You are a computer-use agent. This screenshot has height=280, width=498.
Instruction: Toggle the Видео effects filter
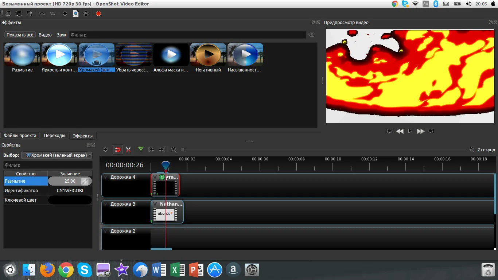pos(45,35)
